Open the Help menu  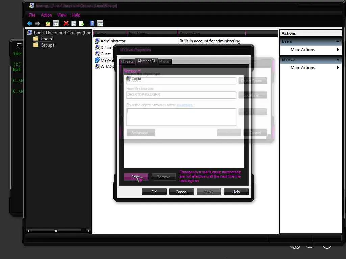point(76,15)
